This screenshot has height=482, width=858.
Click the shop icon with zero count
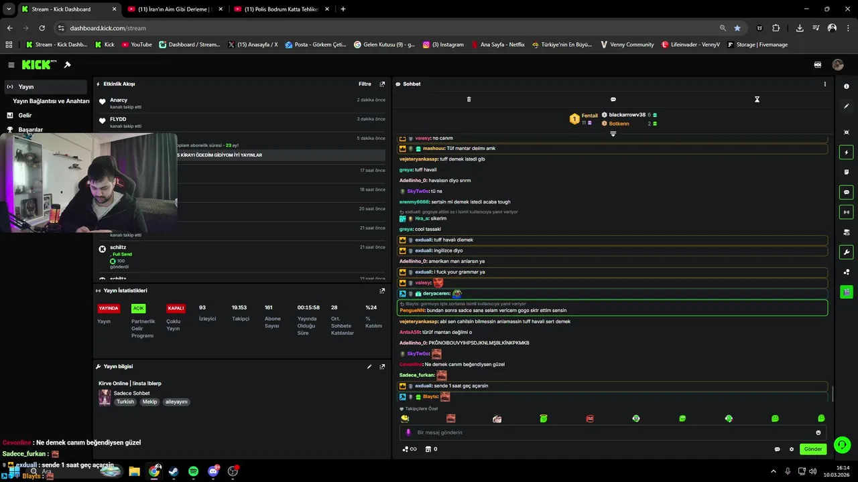431,449
